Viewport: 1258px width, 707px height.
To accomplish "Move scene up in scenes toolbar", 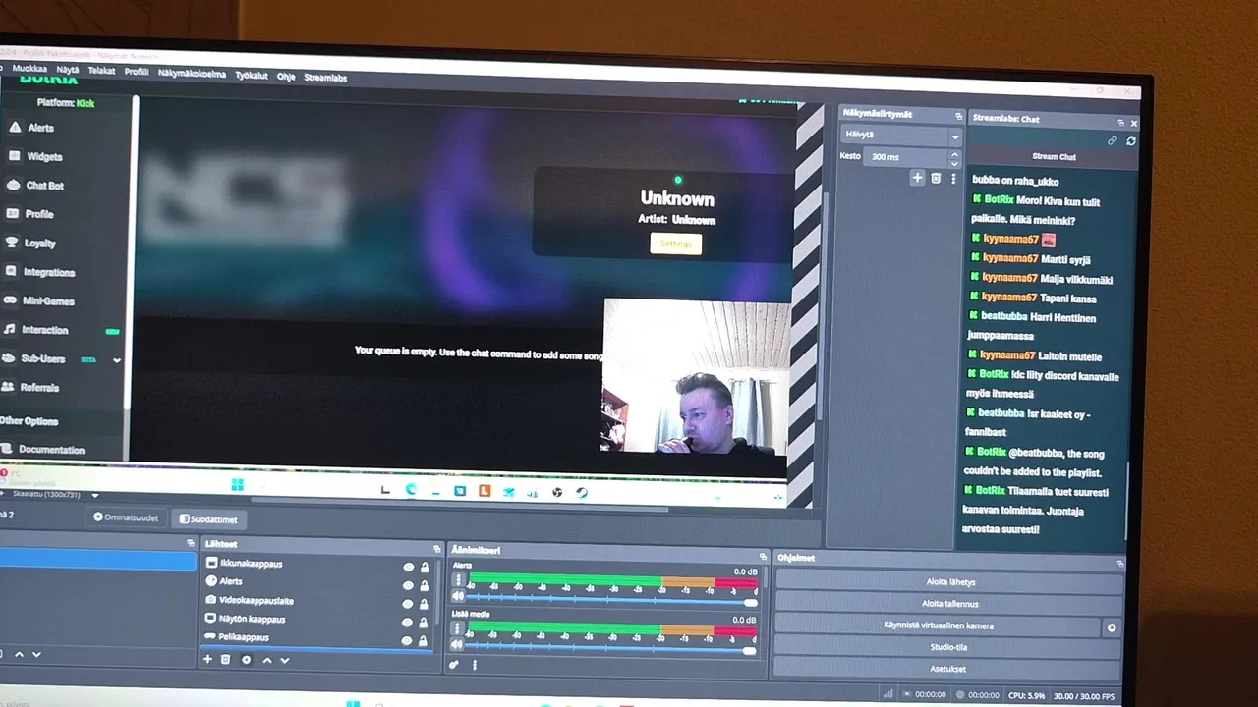I will click(x=18, y=654).
